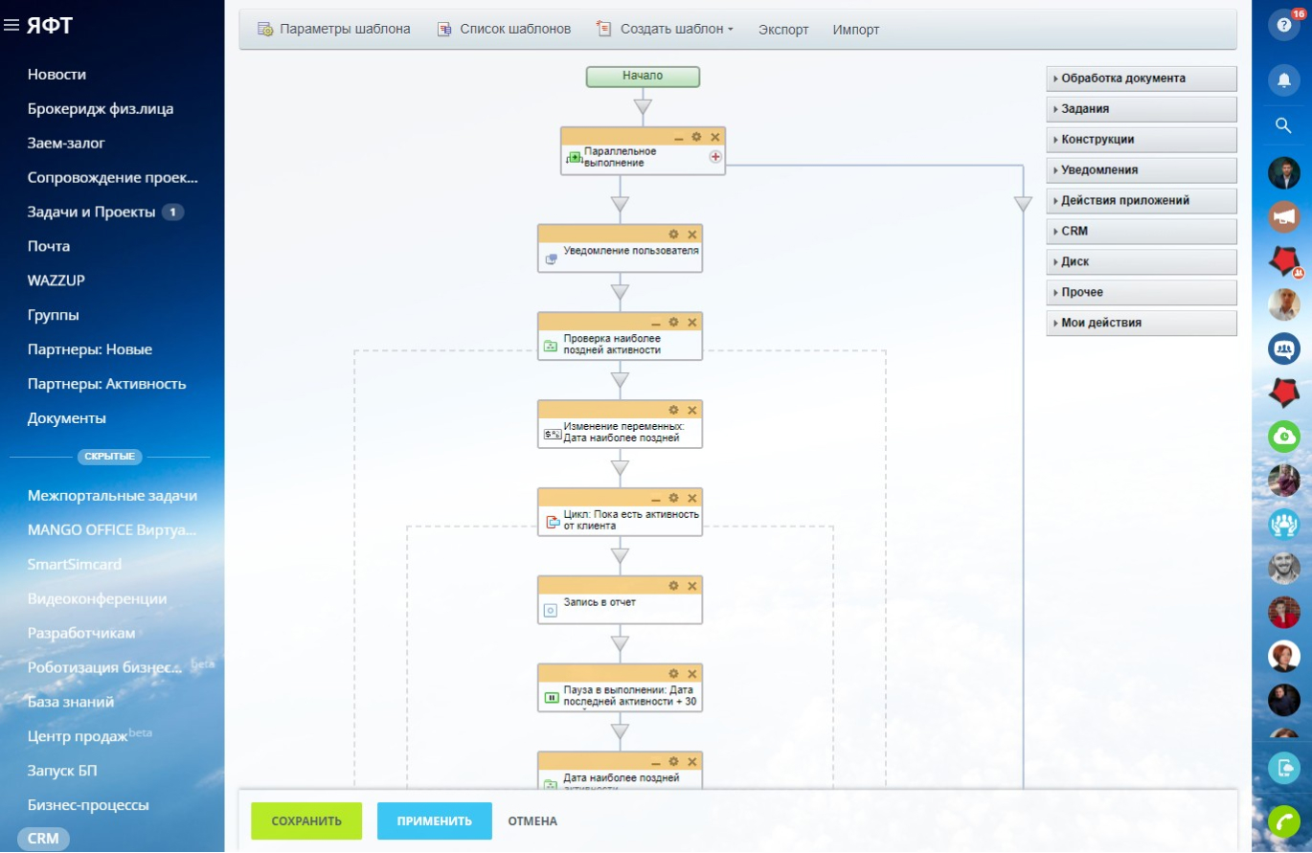This screenshot has width=1312, height=853.
Task: Expand the Обработка документа section
Action: (1141, 79)
